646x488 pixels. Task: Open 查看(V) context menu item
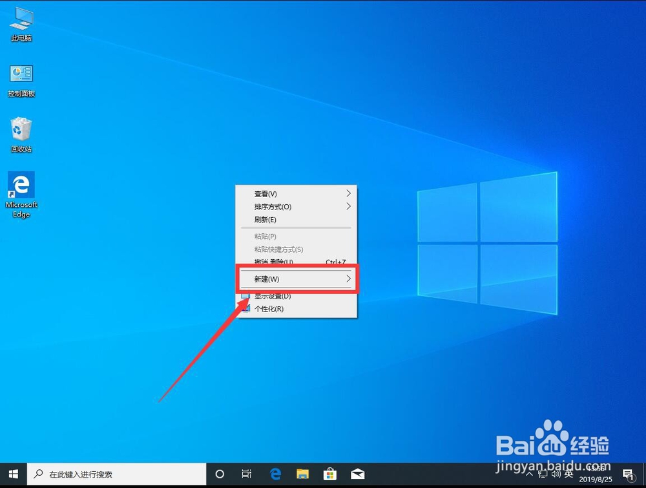[x=297, y=194]
